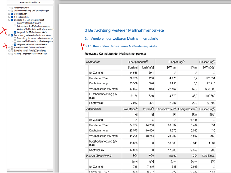Collapse the Energetisches Sanierungskonzept node

(9, 20)
